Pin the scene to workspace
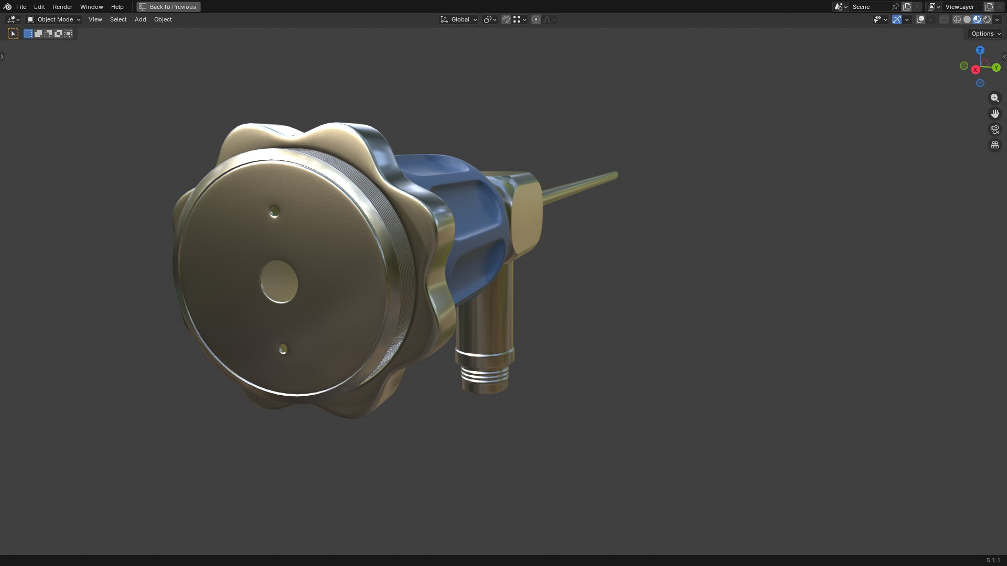Screen dimensions: 1007x566 click(895, 7)
